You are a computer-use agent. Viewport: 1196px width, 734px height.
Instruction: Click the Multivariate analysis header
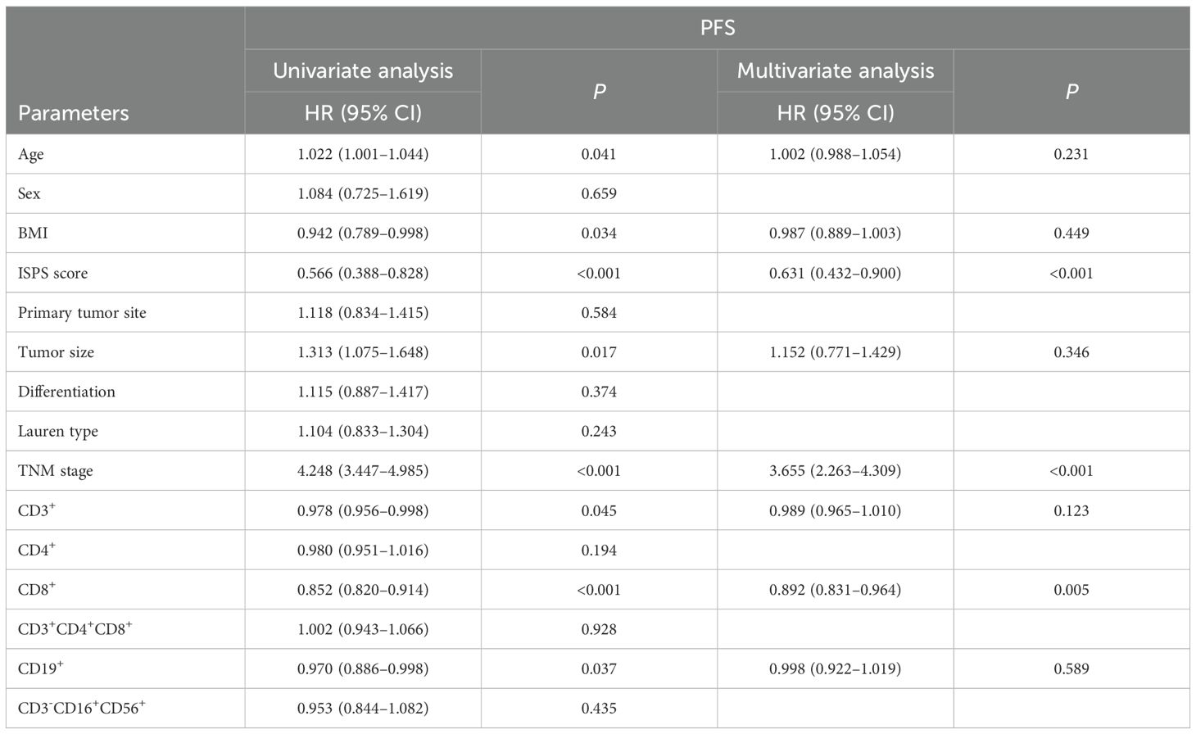click(835, 70)
